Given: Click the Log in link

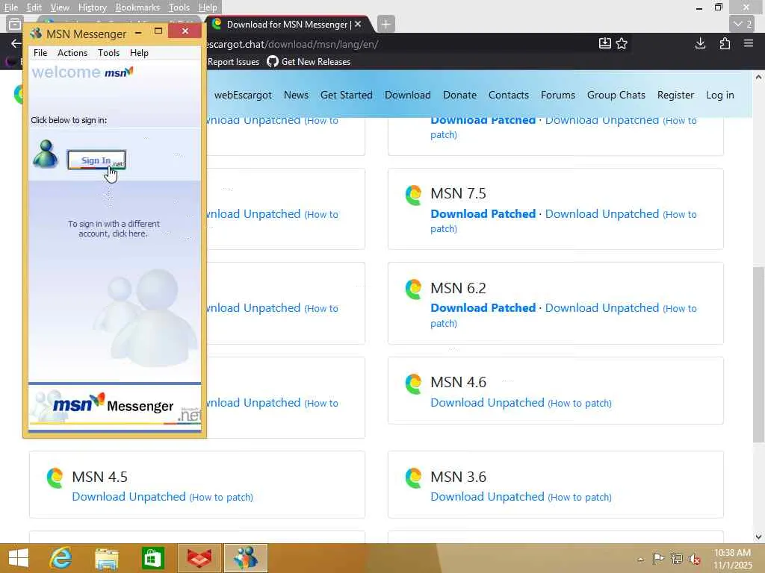Looking at the screenshot, I should point(720,95).
